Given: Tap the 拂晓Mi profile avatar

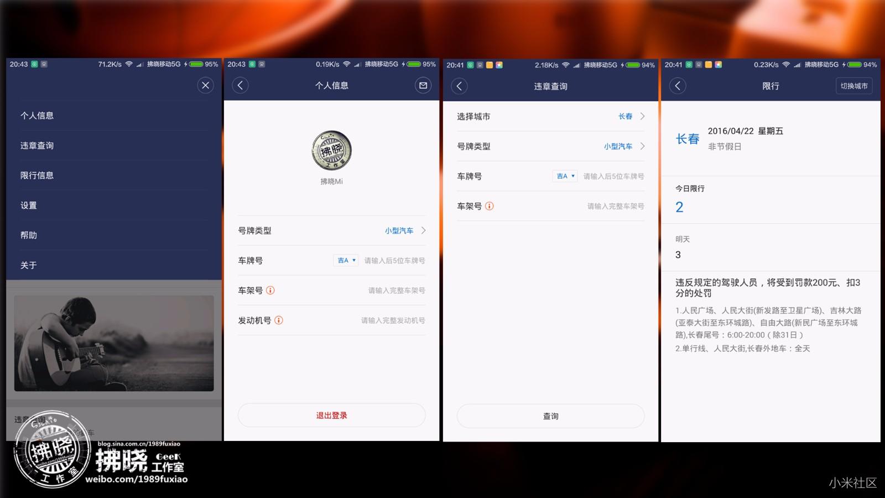Looking at the screenshot, I should point(331,151).
